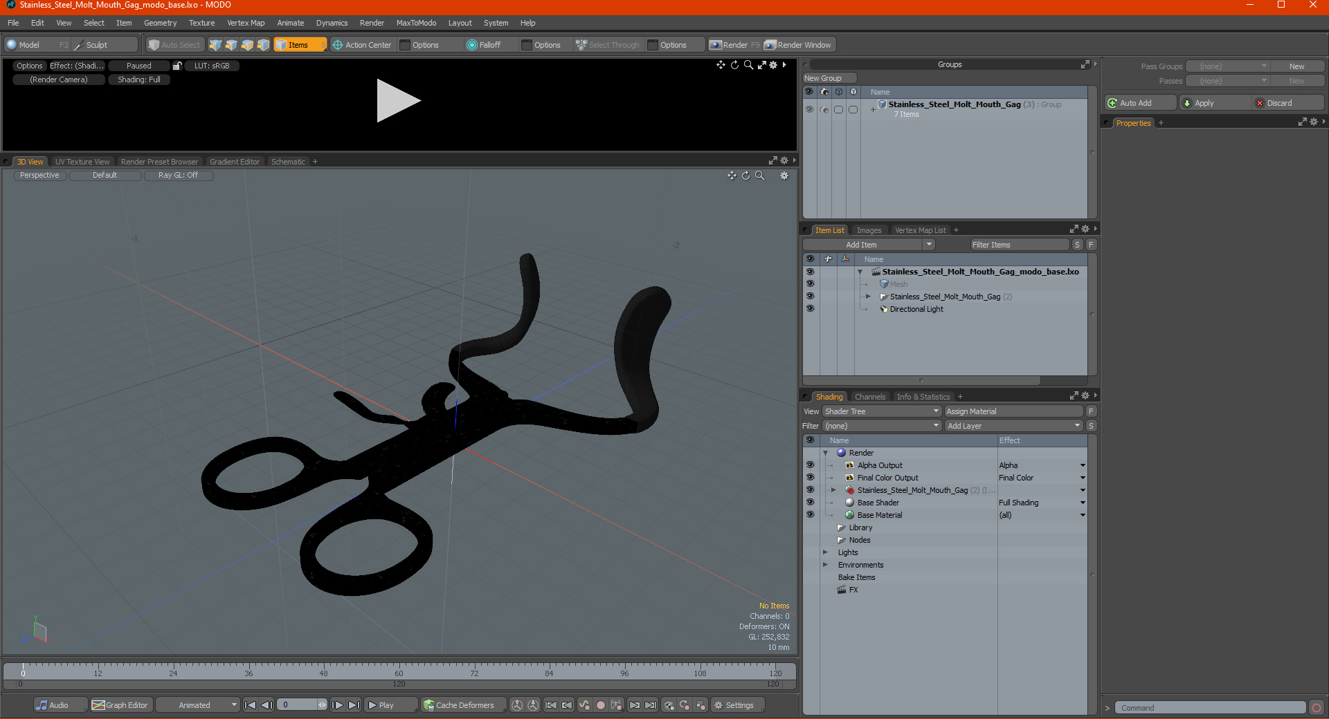Switch to Channels tab
Screen dimensions: 1329x719
point(870,397)
